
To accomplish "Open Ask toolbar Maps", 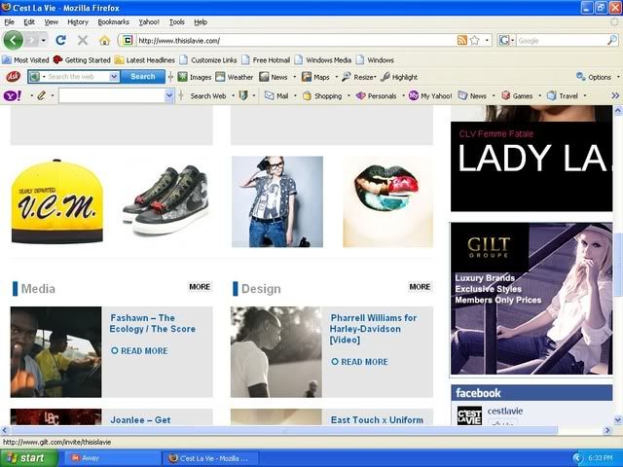I will click(315, 77).
